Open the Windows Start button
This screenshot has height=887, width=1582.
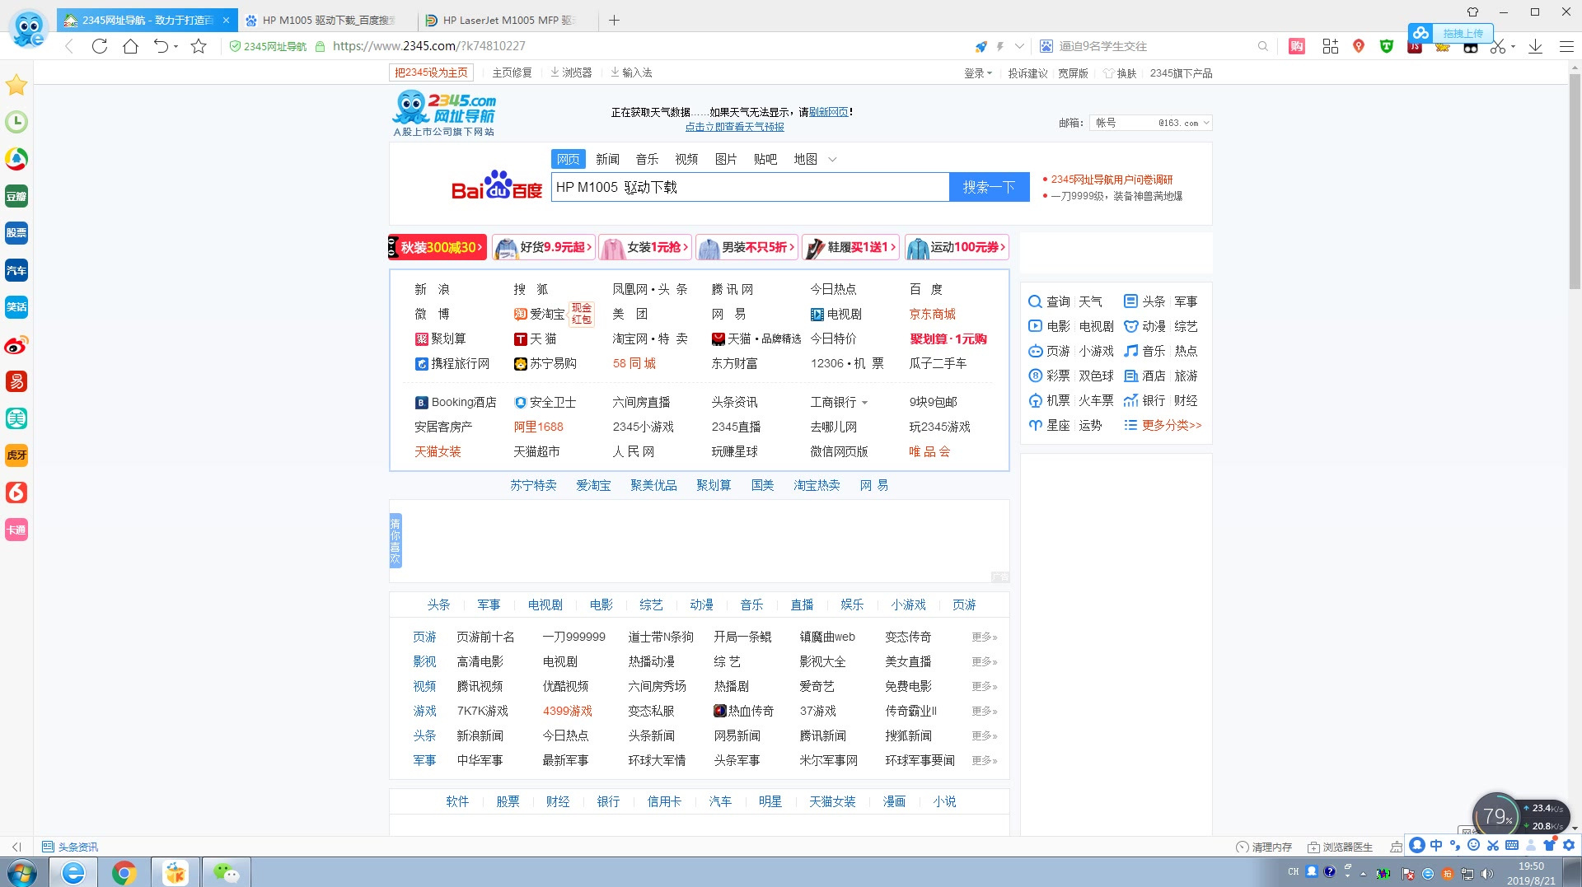[x=22, y=872]
